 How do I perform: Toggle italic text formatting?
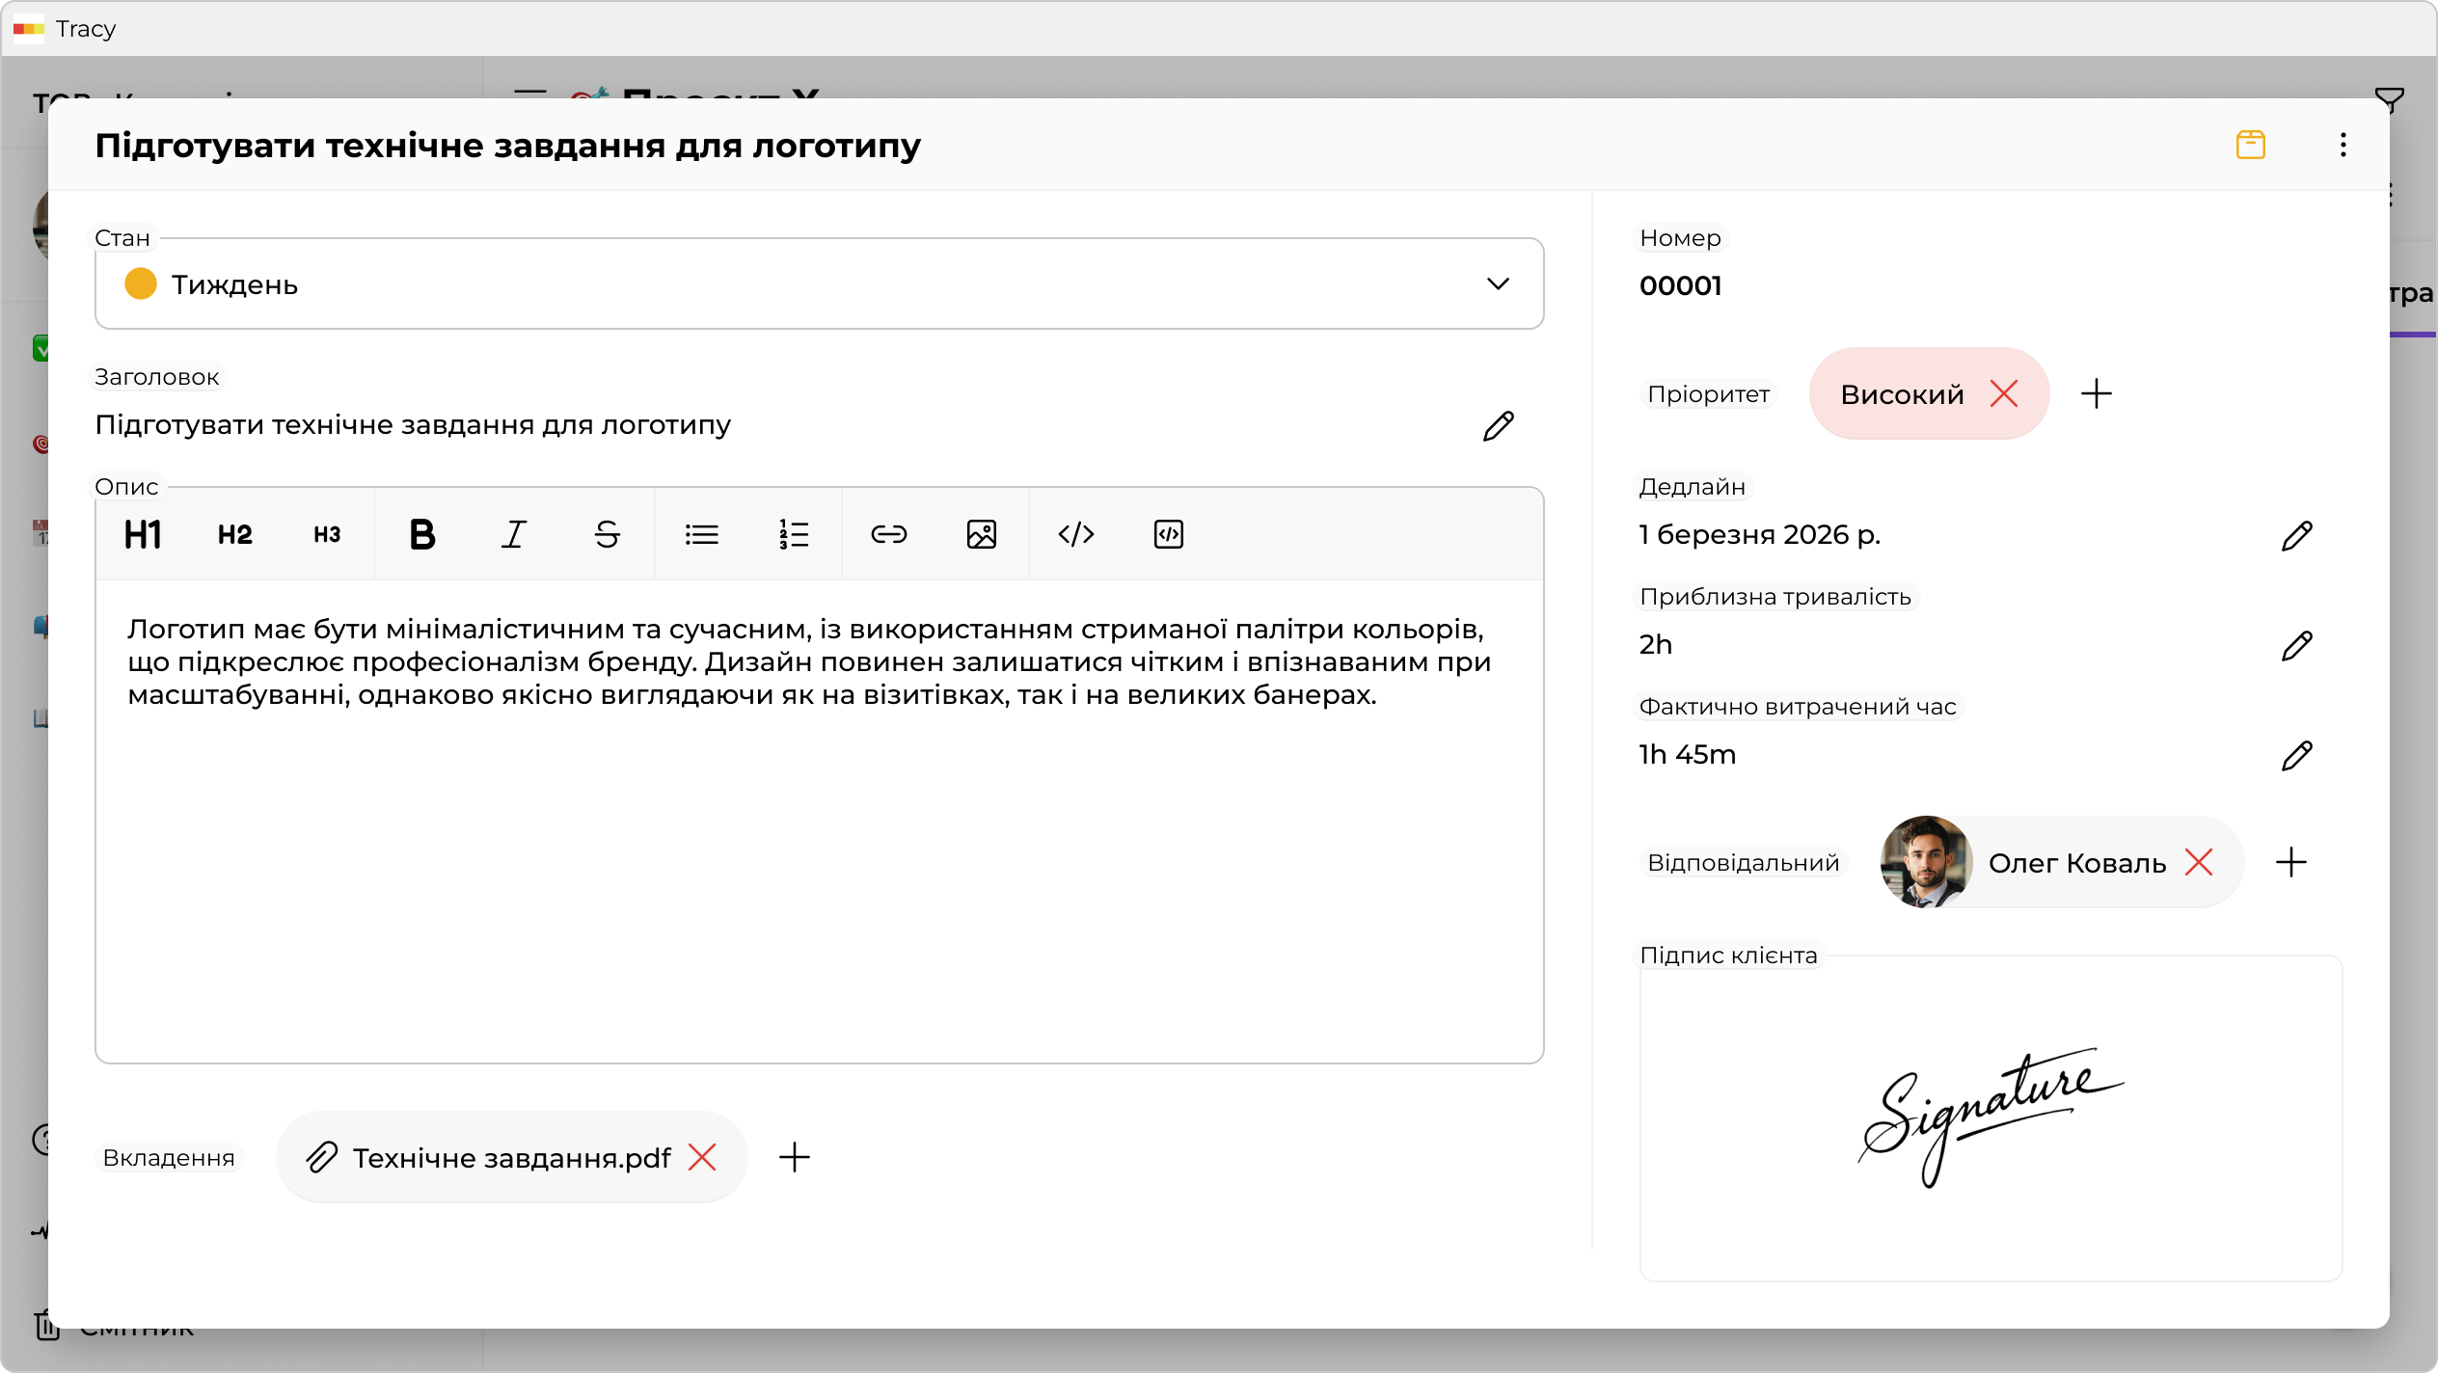pos(514,534)
